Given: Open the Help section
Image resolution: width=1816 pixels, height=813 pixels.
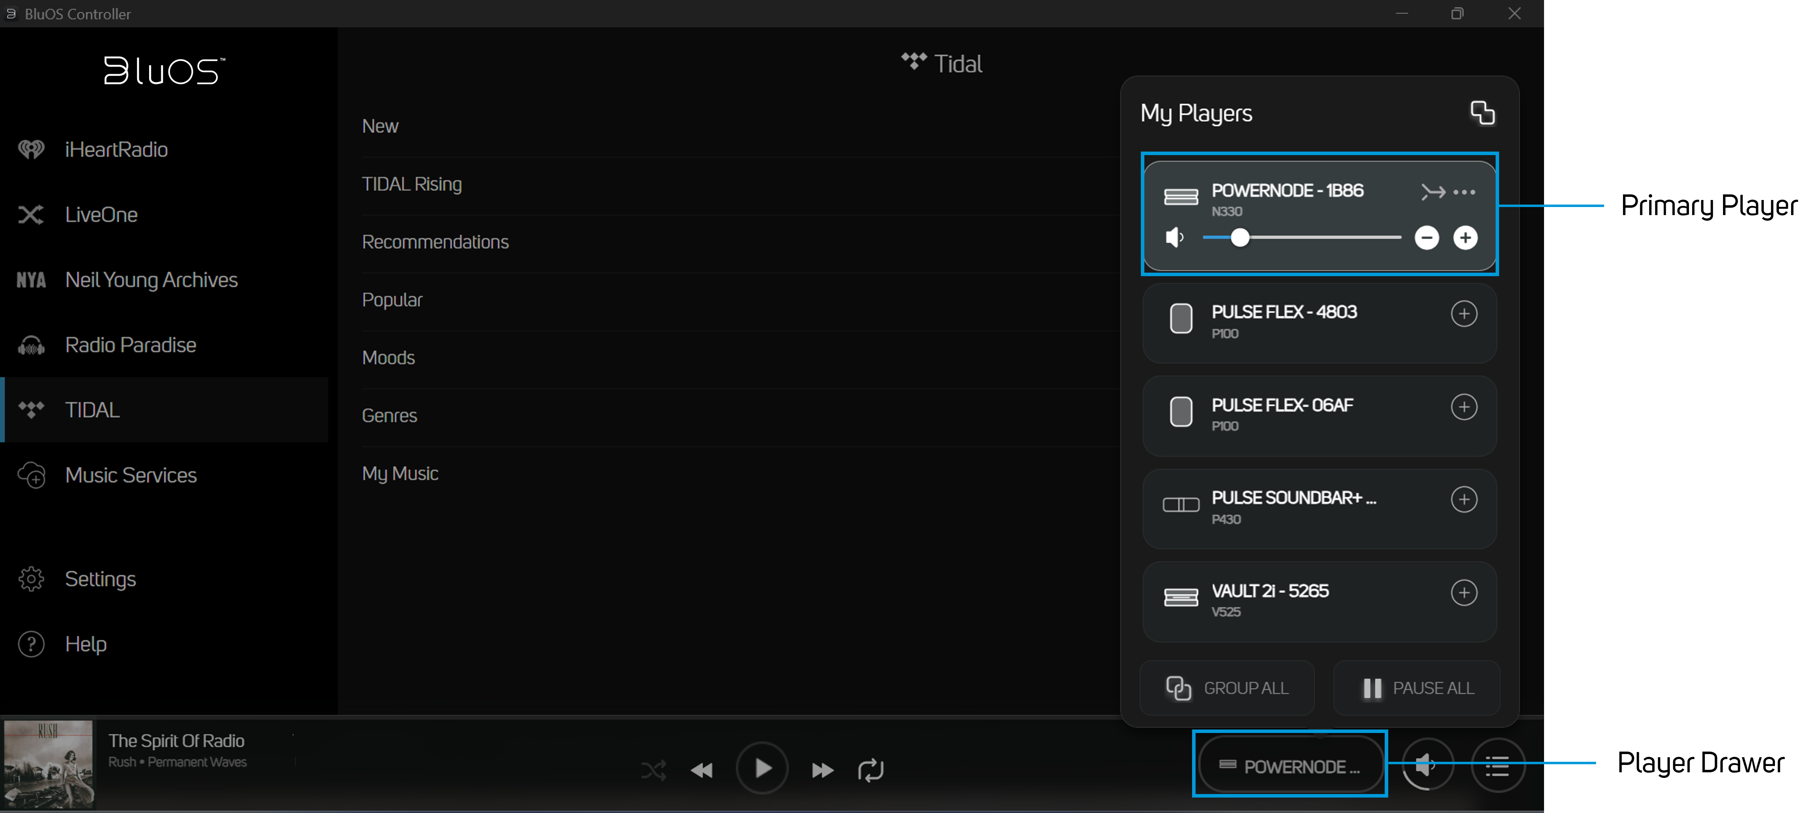Looking at the screenshot, I should (x=164, y=644).
